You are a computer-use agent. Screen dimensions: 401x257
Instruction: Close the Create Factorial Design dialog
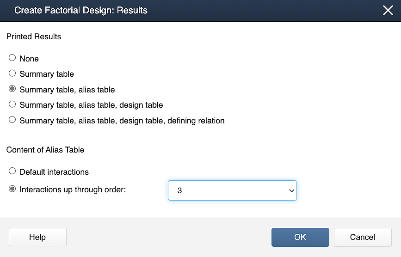point(388,11)
